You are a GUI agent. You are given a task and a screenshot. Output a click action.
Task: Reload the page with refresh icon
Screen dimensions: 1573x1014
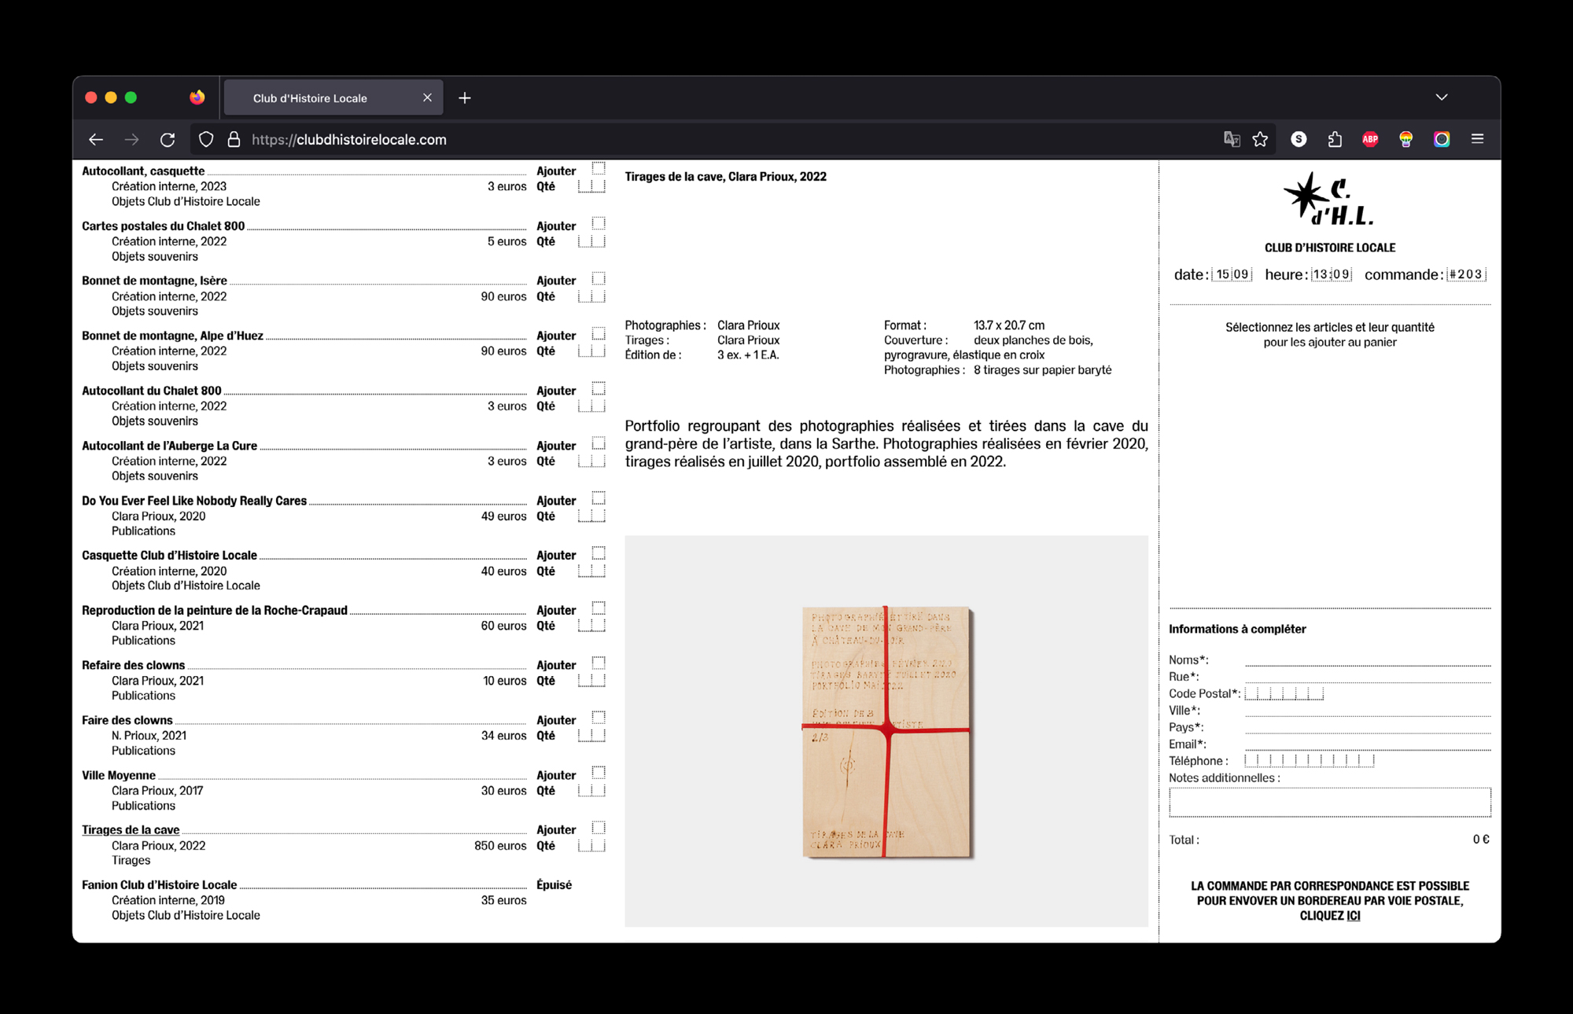[x=168, y=140]
